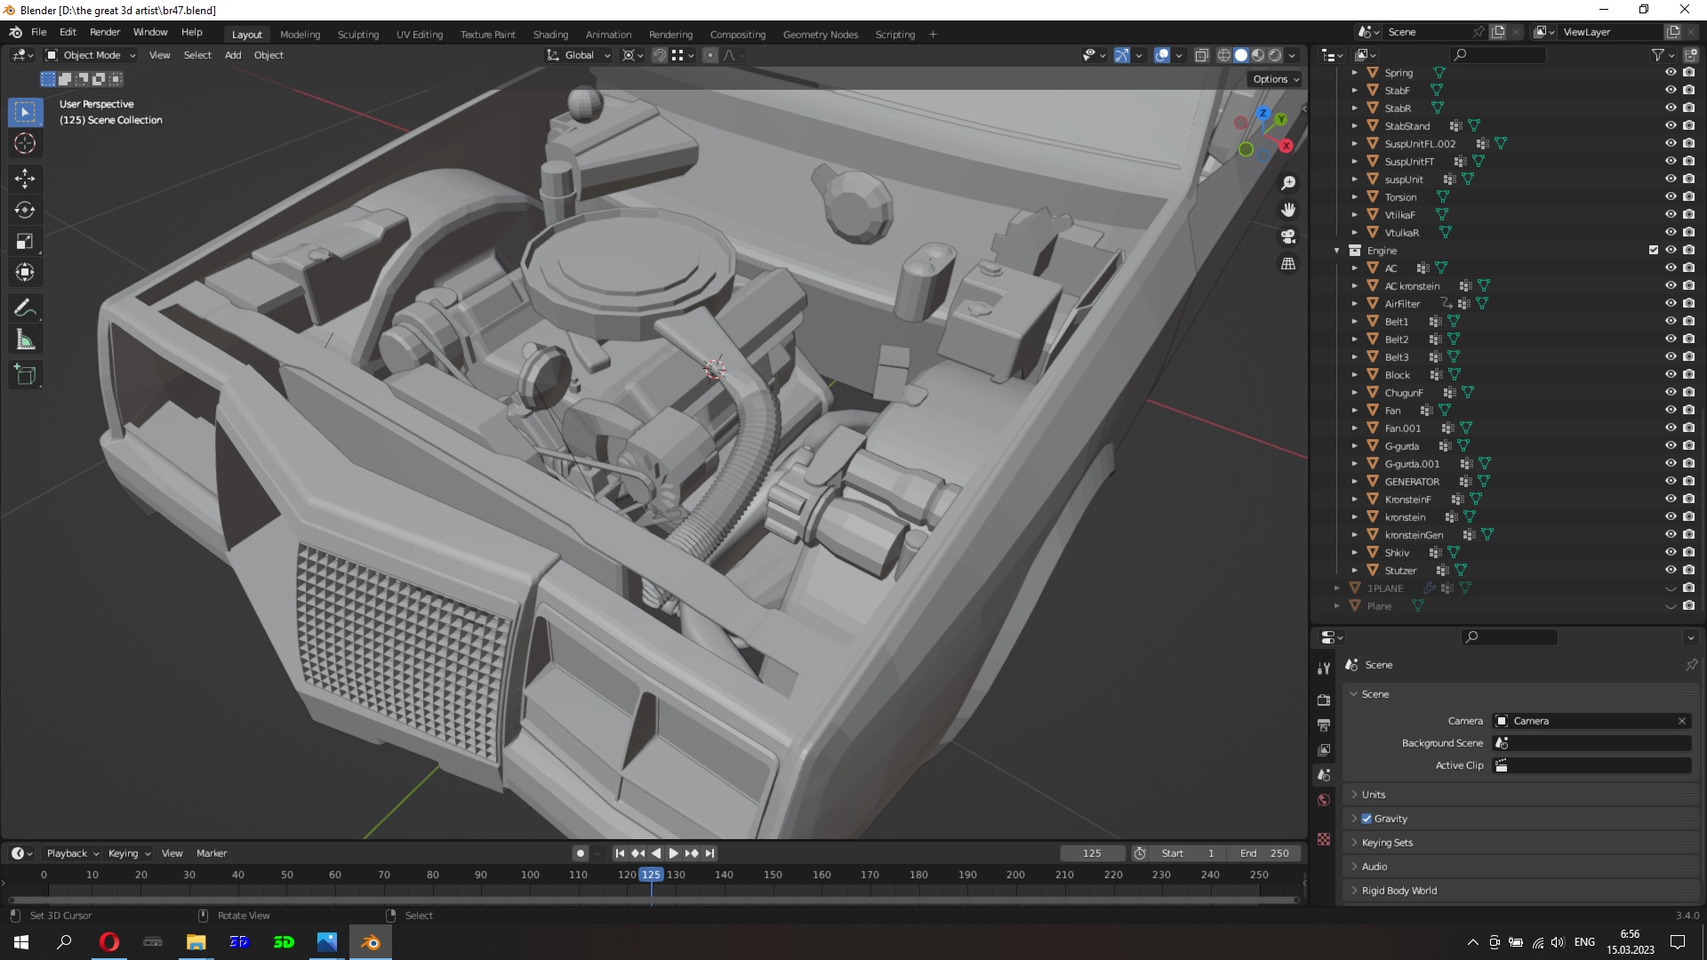Switch to orthographic/perspective grid icon
The width and height of the screenshot is (1707, 960).
(x=1288, y=264)
